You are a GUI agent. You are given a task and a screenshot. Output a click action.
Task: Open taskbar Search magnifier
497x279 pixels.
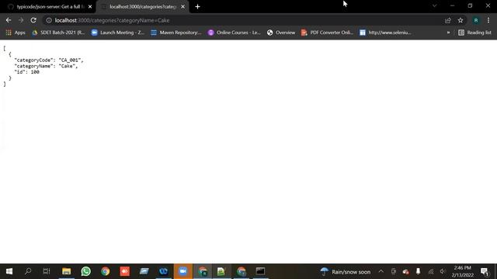click(x=28, y=271)
